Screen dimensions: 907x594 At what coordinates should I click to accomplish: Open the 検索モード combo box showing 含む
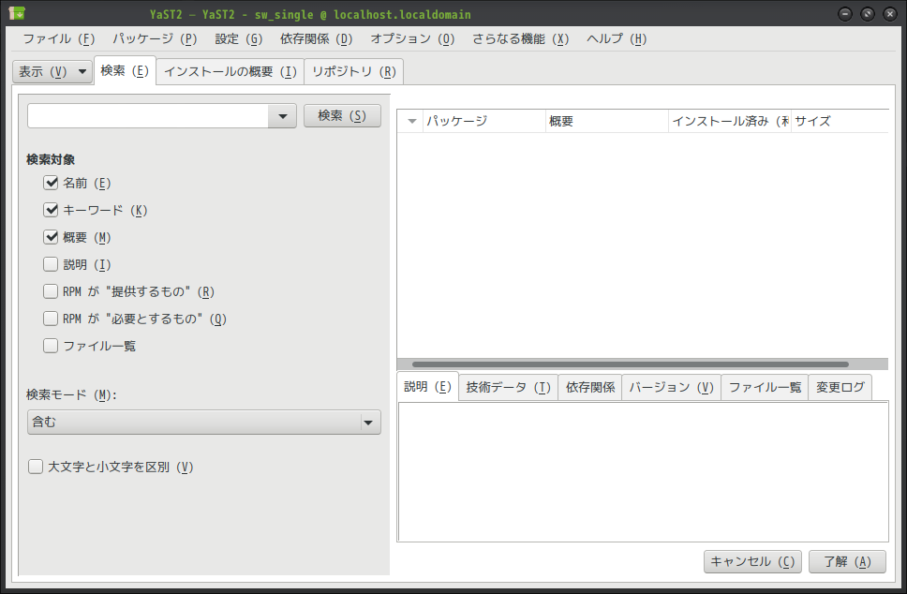tap(203, 423)
